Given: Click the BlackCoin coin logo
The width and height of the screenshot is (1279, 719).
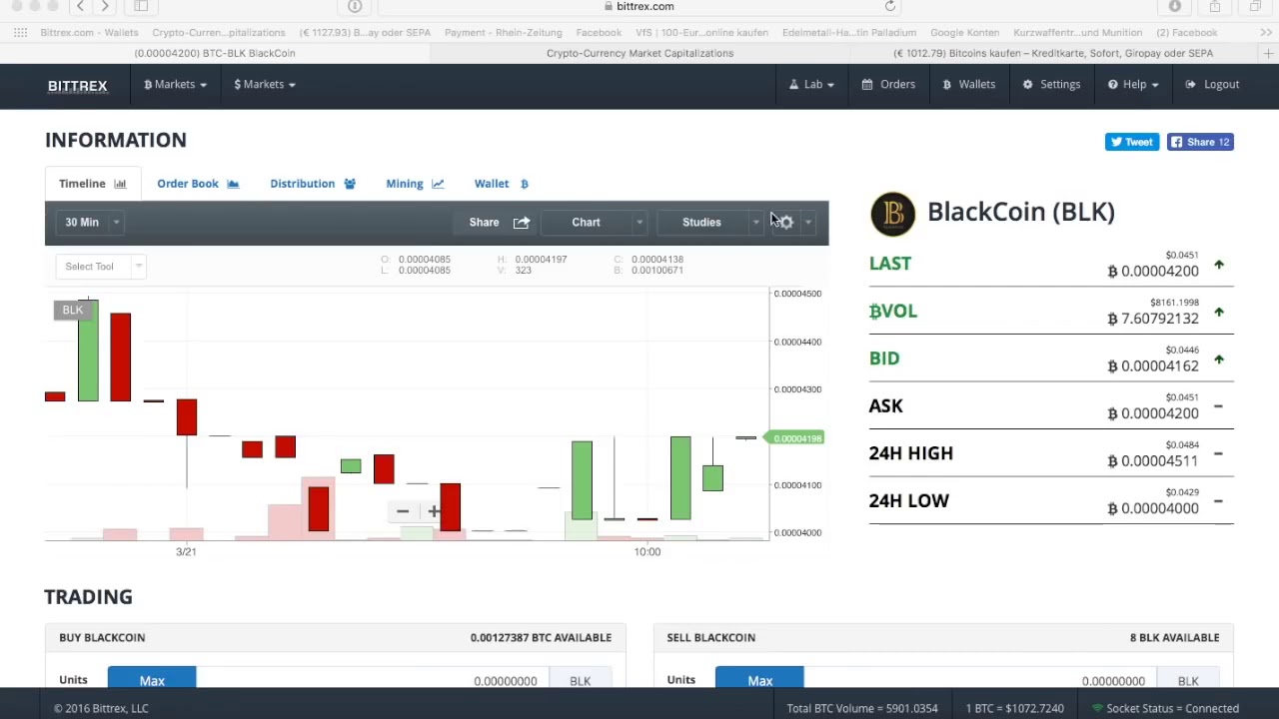Looking at the screenshot, I should [x=892, y=214].
